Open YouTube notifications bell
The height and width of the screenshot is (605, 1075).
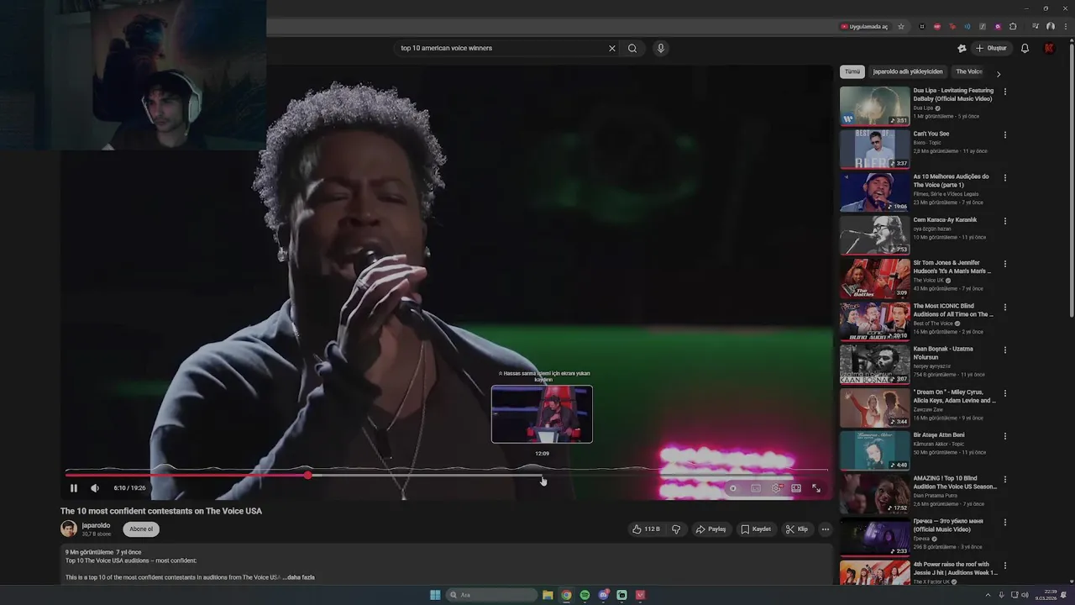coord(1025,48)
